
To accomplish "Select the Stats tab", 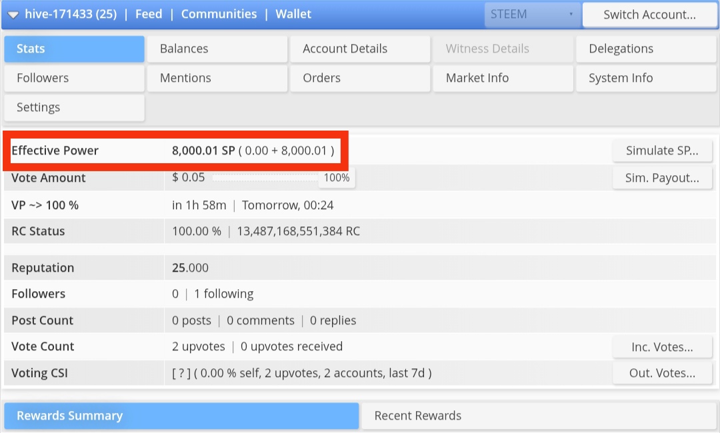I will tap(75, 49).
